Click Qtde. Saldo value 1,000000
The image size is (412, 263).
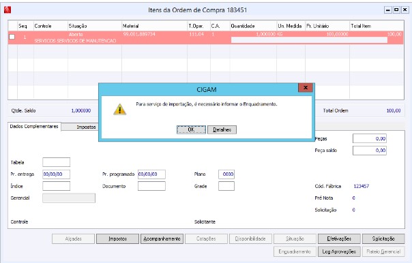pos(81,110)
